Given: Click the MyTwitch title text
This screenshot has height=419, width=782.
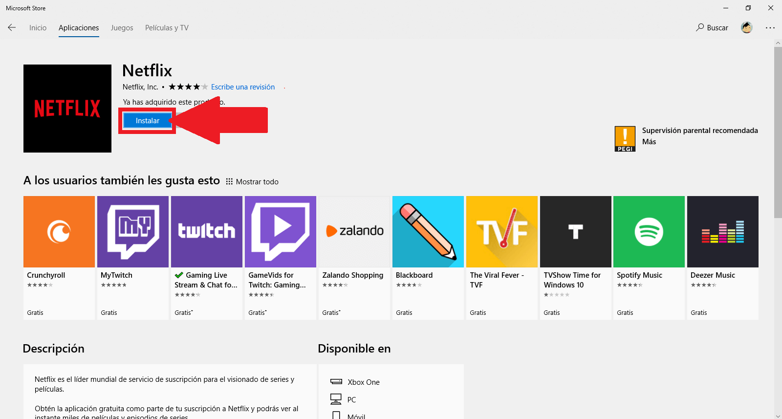Looking at the screenshot, I should pos(116,275).
